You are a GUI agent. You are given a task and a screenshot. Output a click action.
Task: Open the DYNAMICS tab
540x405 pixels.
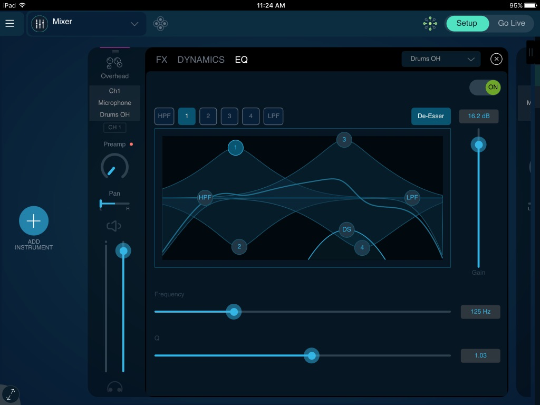(x=201, y=60)
